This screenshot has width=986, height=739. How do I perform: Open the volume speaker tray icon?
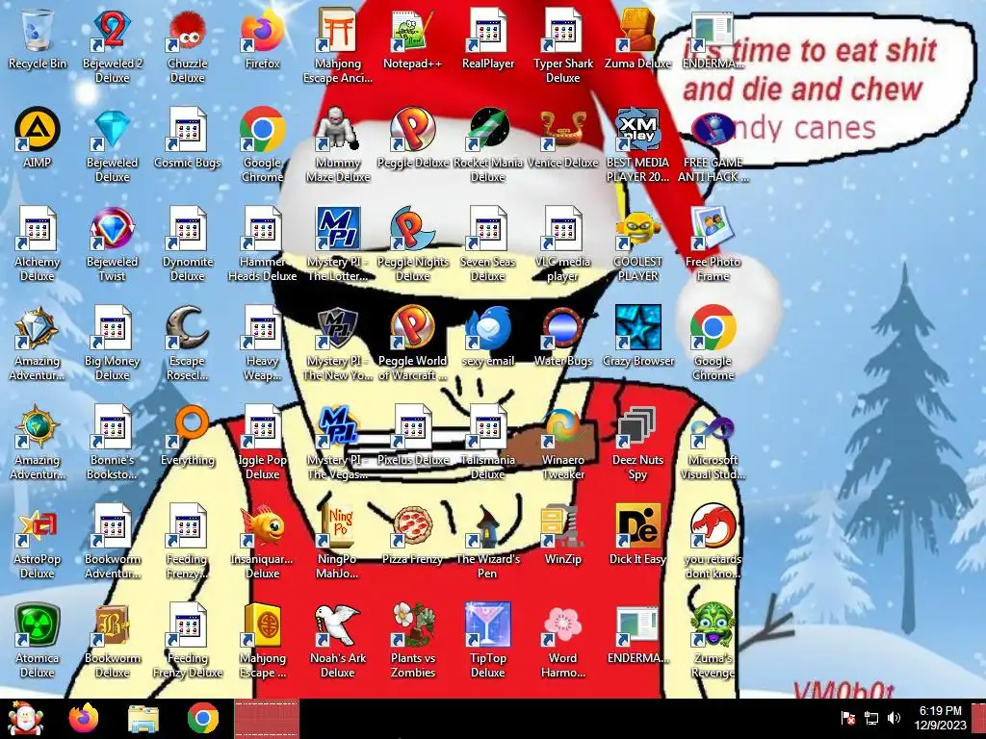(x=894, y=718)
